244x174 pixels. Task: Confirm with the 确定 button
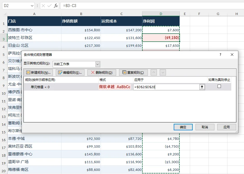183,127
